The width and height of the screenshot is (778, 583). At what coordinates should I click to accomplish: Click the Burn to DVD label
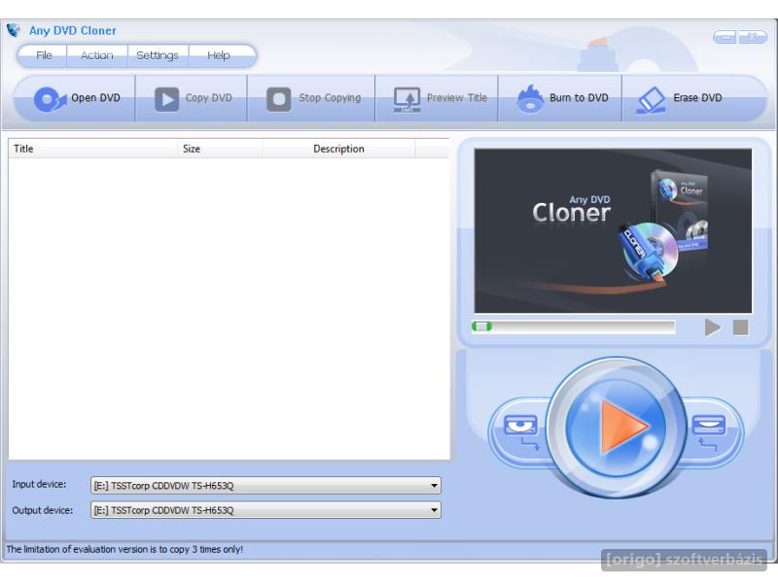(x=579, y=98)
